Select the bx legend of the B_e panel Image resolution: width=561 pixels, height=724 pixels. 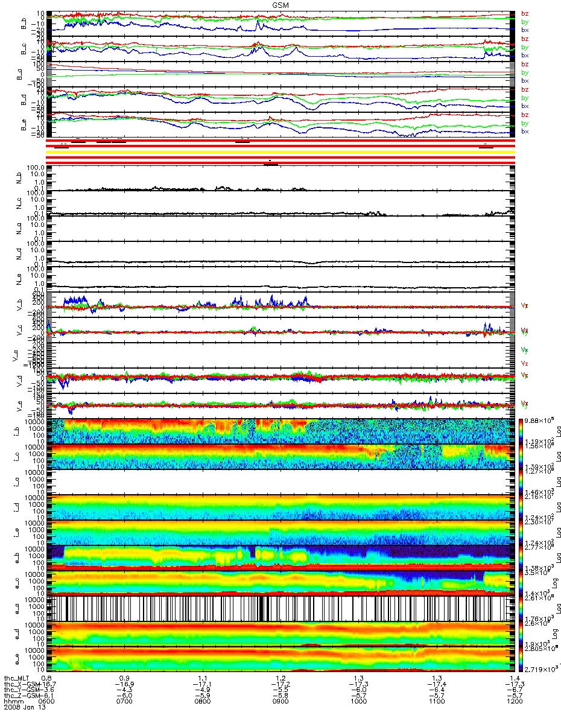point(525,132)
